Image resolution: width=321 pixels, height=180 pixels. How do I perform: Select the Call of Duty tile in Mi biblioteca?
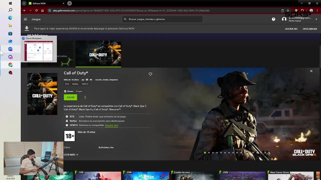click(98, 54)
